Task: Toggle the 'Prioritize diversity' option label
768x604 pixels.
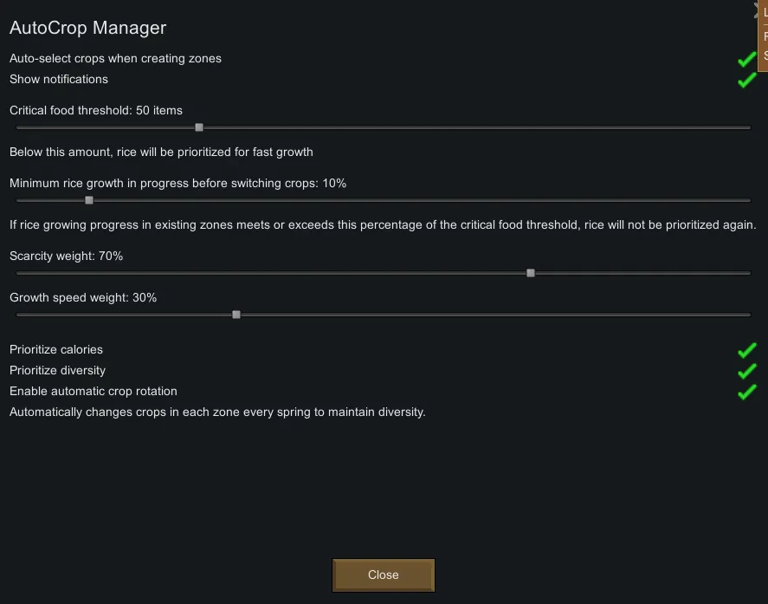Action: point(57,371)
